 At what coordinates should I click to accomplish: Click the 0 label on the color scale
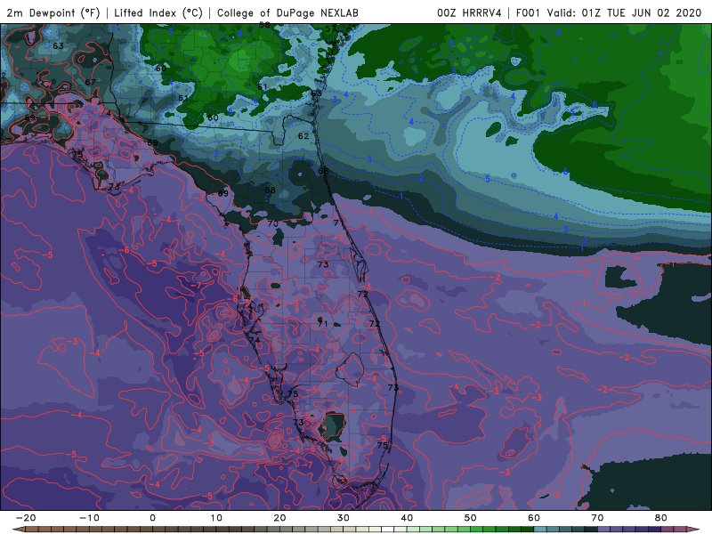pos(152,518)
